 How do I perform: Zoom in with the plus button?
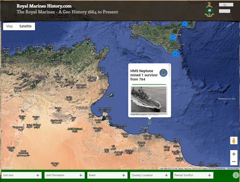[234, 154]
